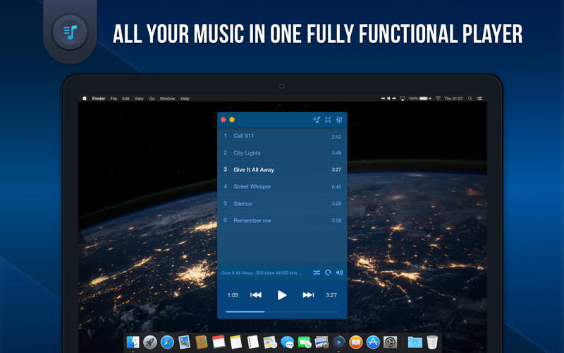
Task: Open Spotlight search magnifier
Action: [x=470, y=98]
